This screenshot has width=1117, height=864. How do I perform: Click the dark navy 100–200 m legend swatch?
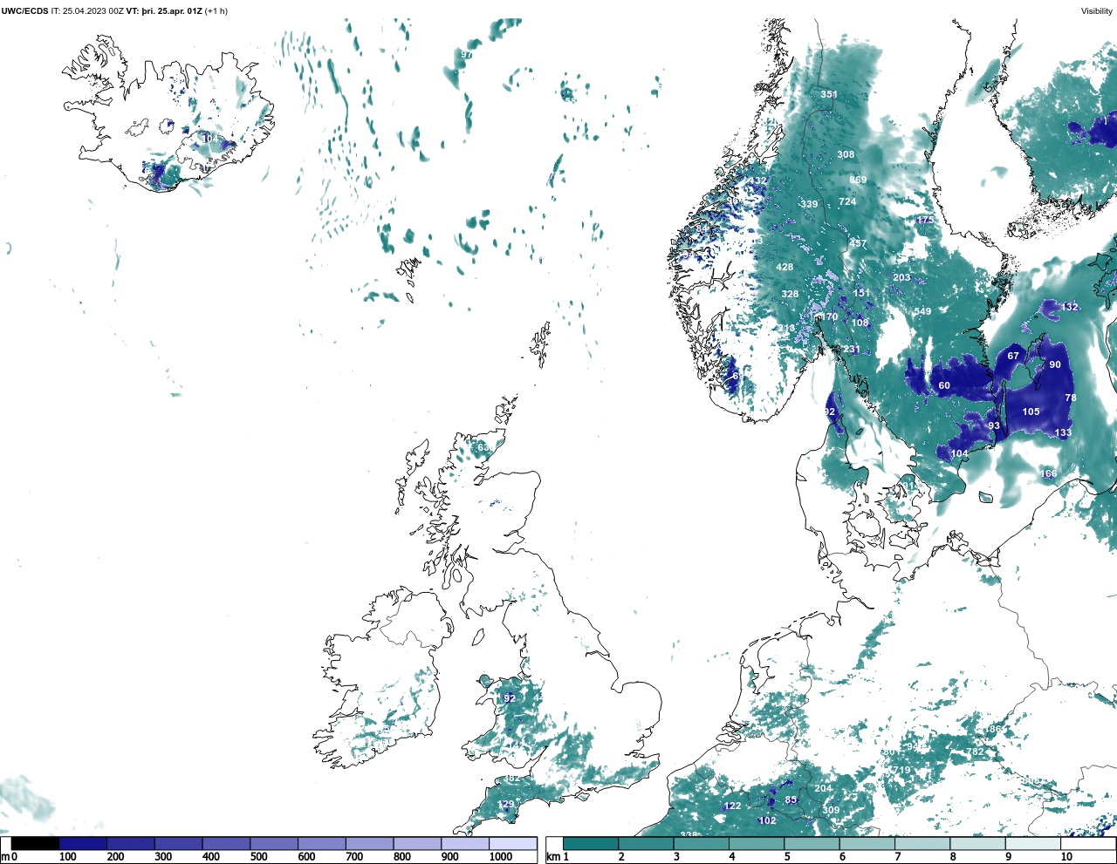tap(83, 843)
